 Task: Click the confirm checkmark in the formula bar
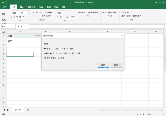(x=22, y=26)
